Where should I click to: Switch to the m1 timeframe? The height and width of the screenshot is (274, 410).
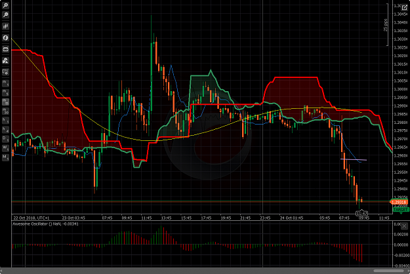tap(5, 83)
